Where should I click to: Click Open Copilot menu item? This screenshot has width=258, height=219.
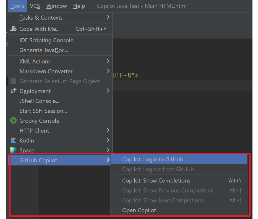tap(179, 210)
